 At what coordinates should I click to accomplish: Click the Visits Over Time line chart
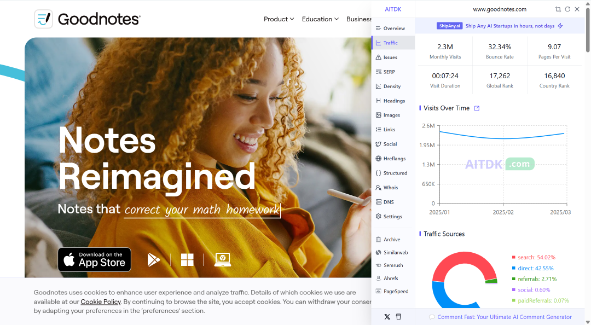point(503,165)
